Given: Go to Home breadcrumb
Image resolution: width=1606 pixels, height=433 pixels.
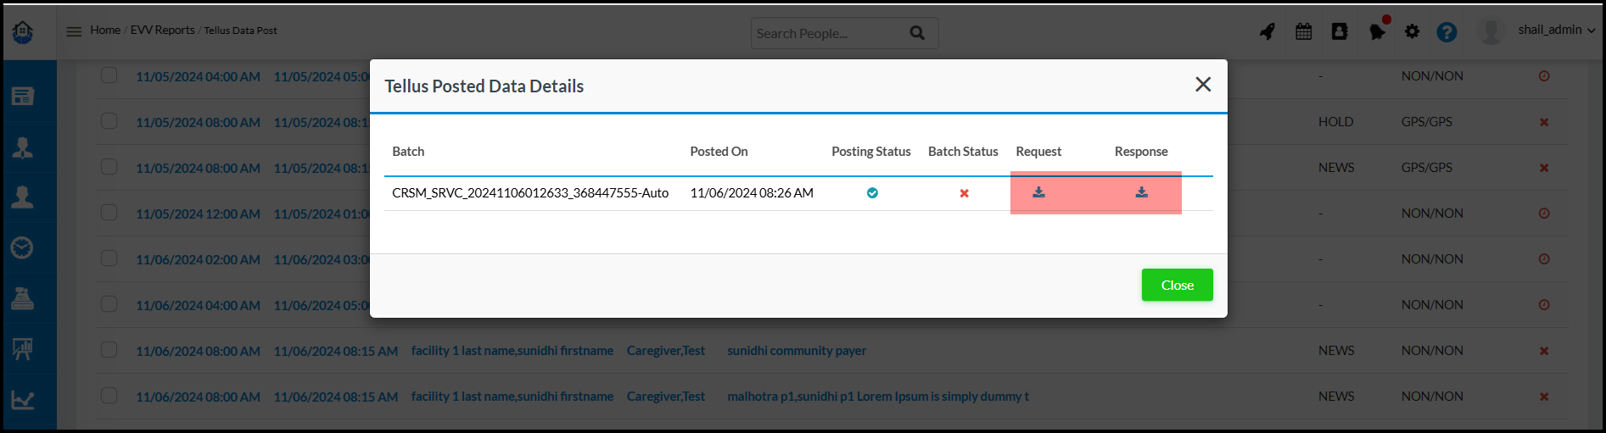Looking at the screenshot, I should coord(105,31).
